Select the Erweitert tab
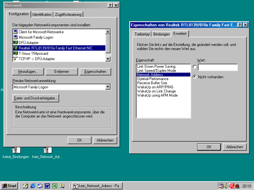The image size is (254, 190). point(180,34)
